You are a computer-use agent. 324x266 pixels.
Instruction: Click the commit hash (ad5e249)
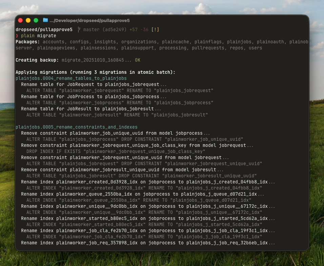point(115,30)
